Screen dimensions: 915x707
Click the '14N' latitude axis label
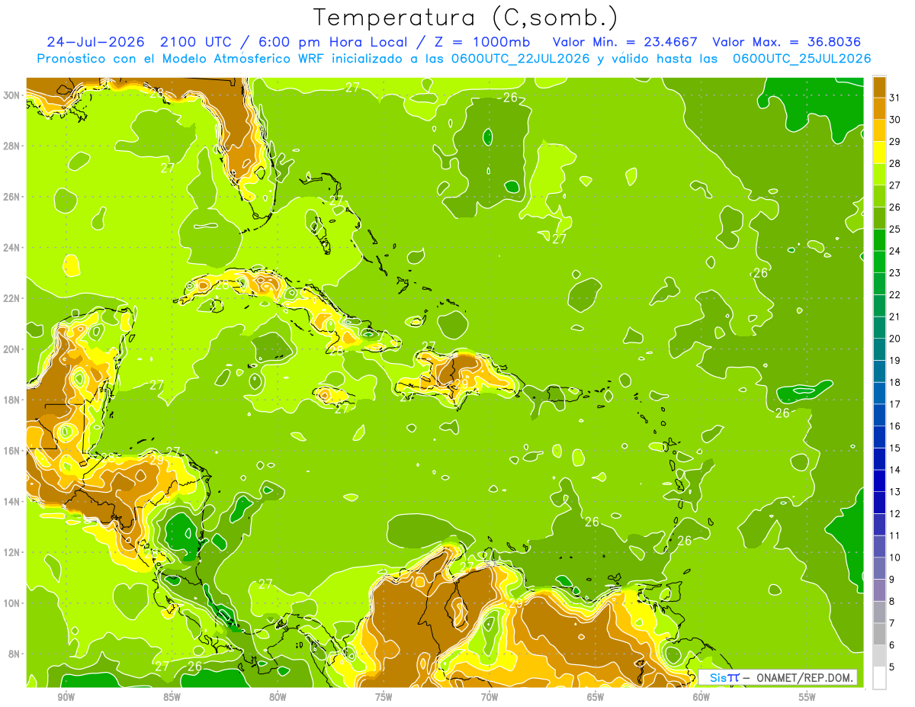[x=13, y=501]
